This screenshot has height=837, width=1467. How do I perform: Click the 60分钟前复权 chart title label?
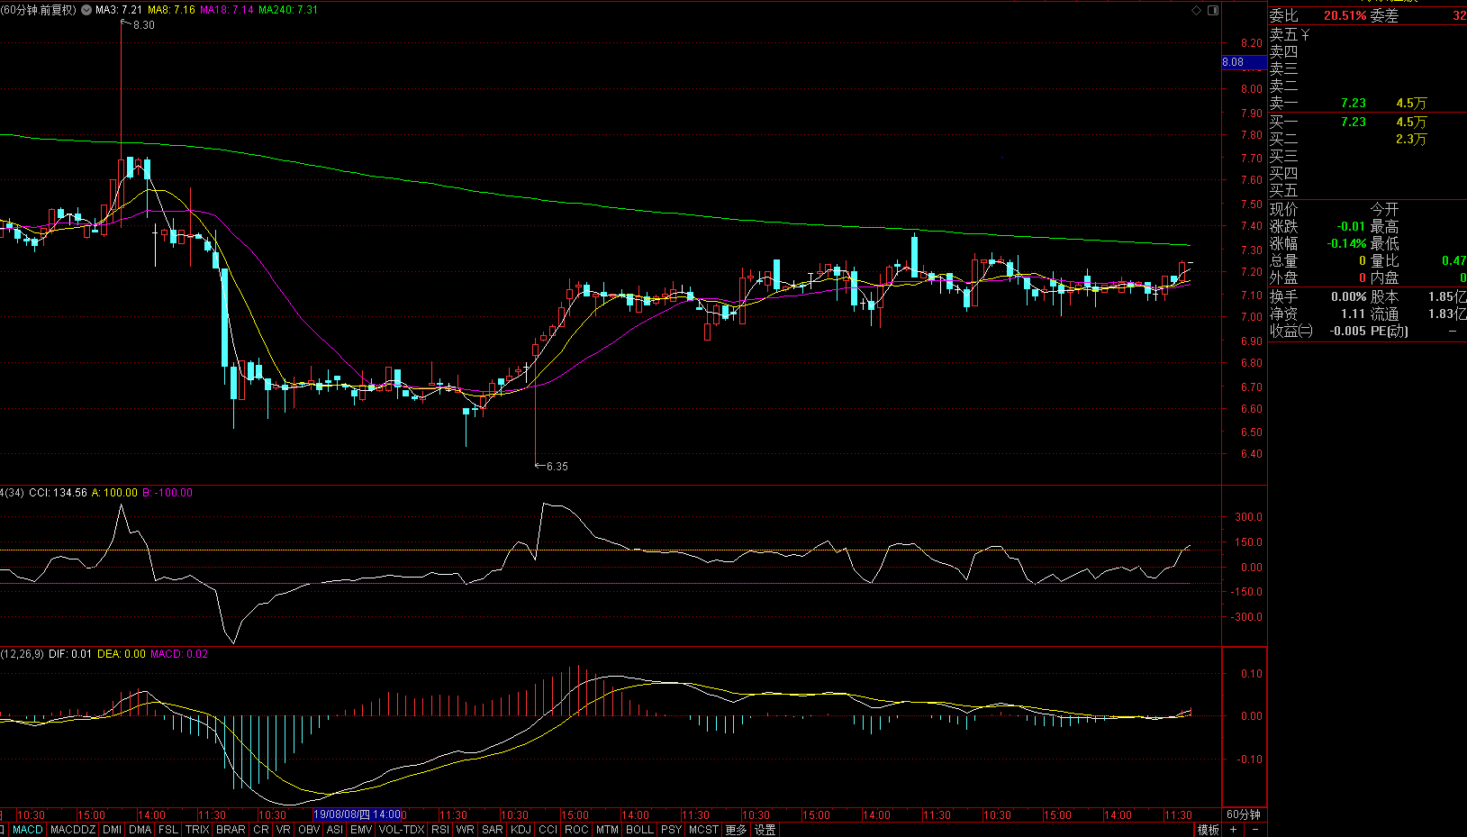click(x=39, y=10)
